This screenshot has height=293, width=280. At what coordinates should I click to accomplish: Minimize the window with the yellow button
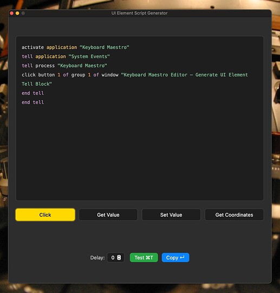pyautogui.click(x=17, y=13)
